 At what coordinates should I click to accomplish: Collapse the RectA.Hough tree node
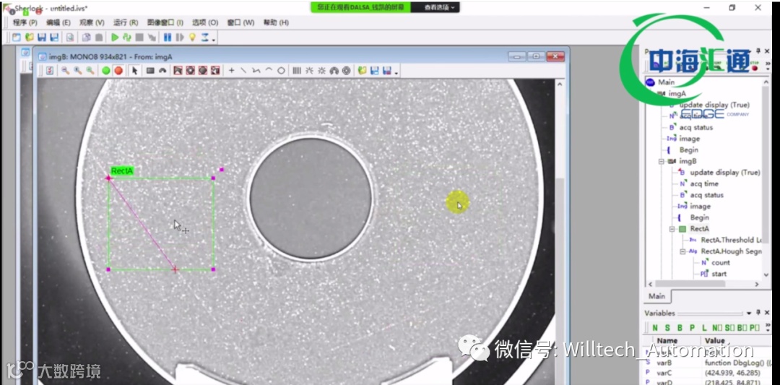[683, 251]
